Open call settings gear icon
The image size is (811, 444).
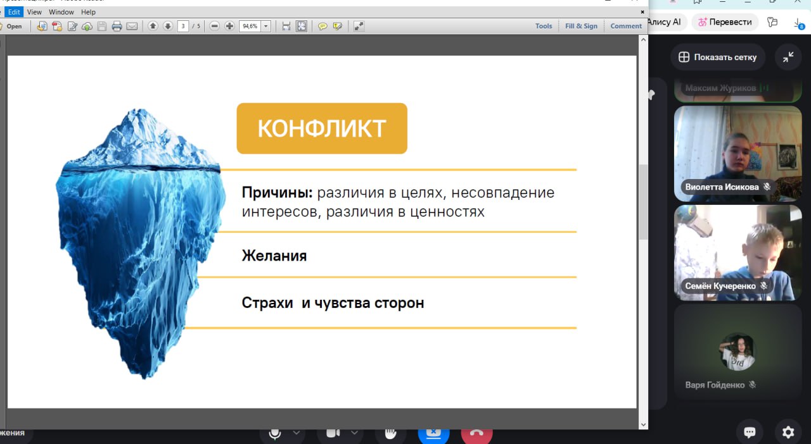788,432
